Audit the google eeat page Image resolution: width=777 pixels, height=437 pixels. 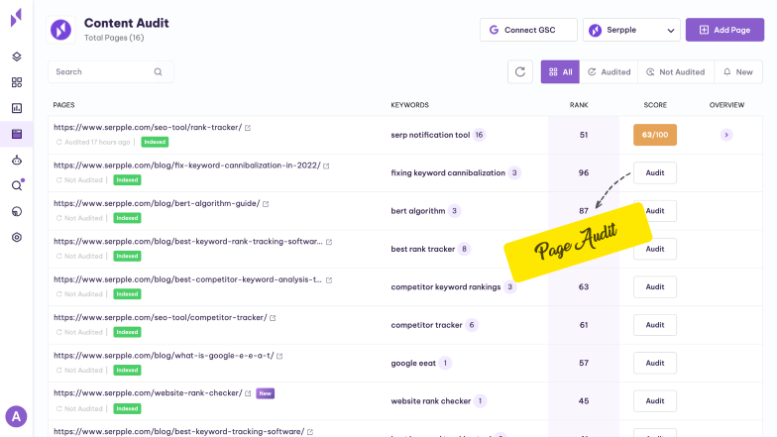point(654,363)
